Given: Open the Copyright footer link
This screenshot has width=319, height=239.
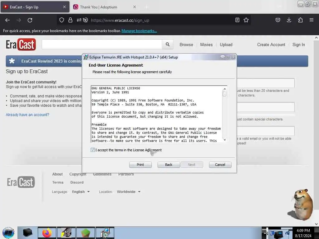Looking at the screenshot, I should (x=78, y=174).
